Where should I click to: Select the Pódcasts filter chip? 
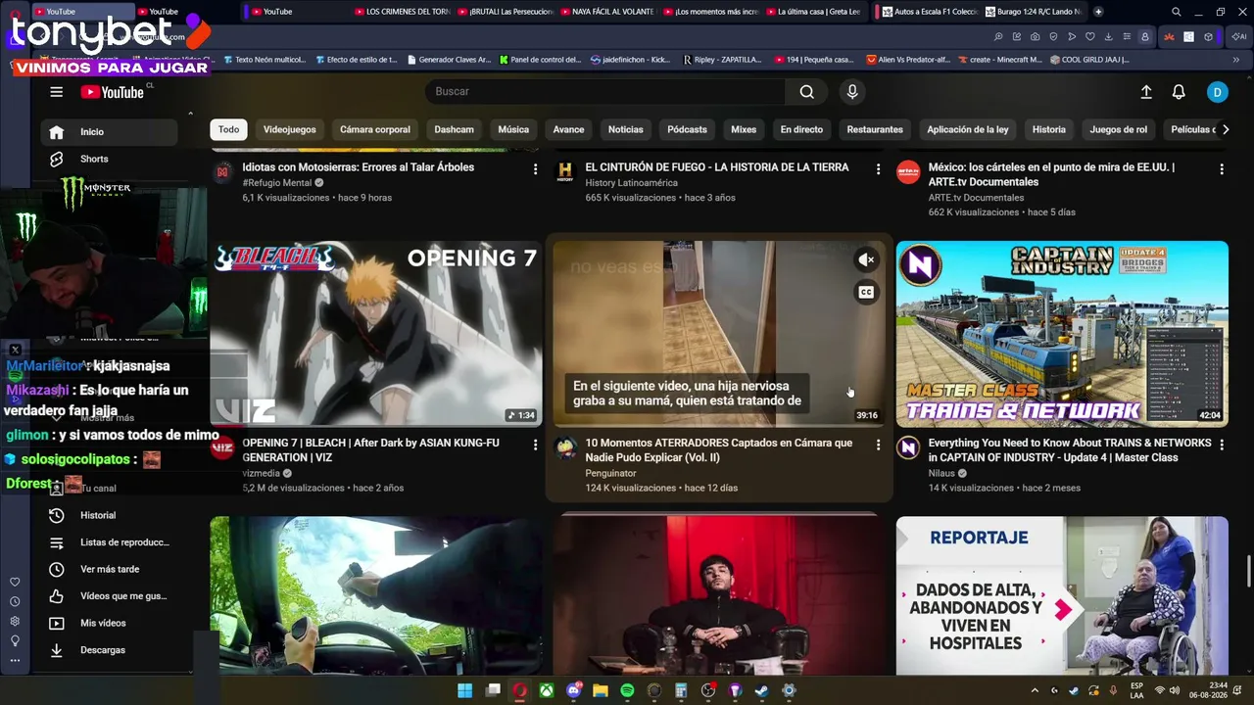click(687, 129)
